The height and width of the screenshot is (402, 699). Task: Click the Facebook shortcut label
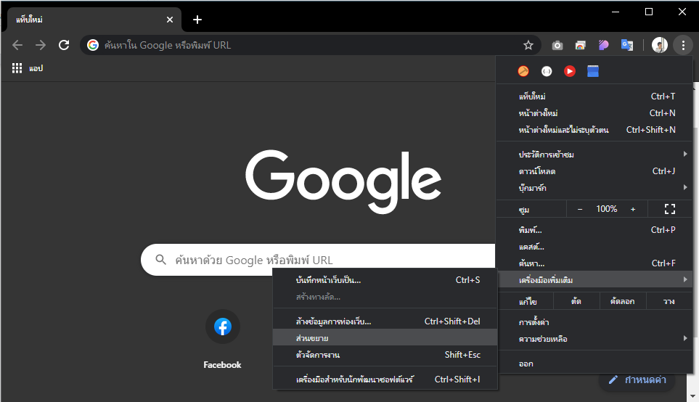222,364
